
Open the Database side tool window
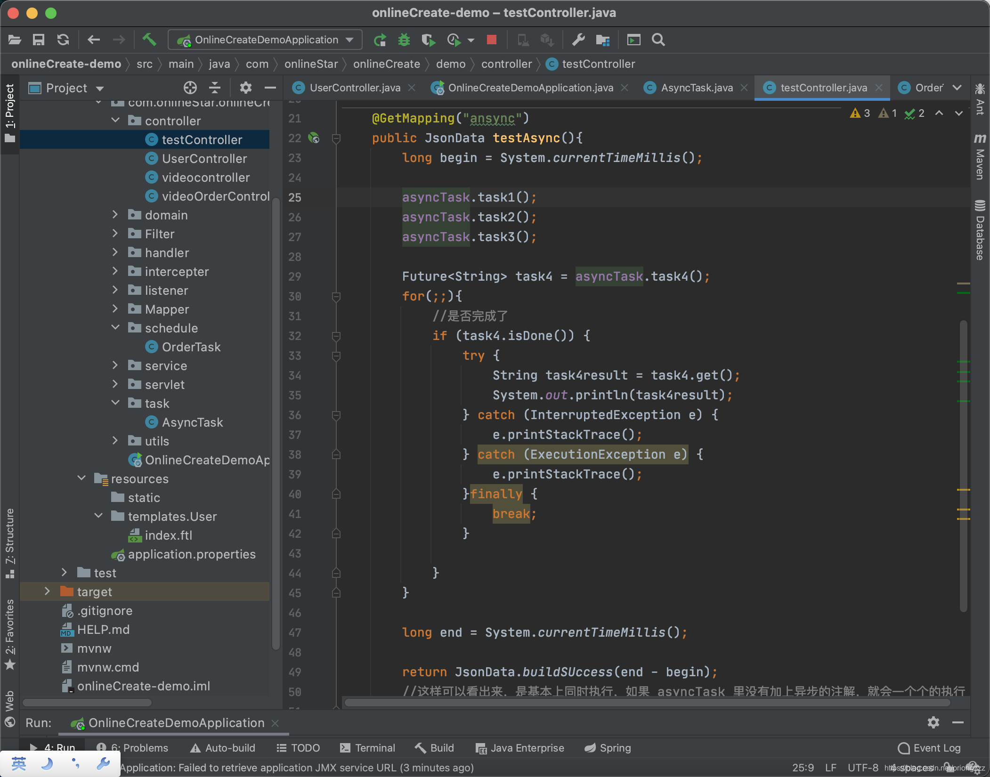(980, 230)
